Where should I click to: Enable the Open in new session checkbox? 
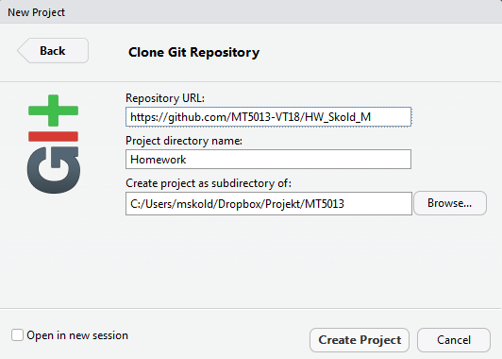[17, 335]
